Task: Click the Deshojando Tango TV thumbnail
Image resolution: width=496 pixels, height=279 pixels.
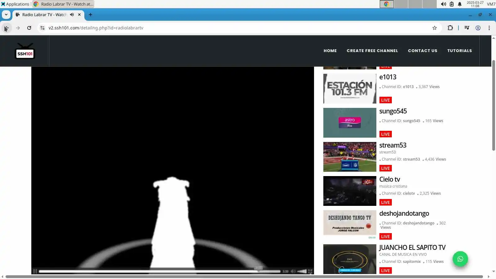Action: click(350, 225)
